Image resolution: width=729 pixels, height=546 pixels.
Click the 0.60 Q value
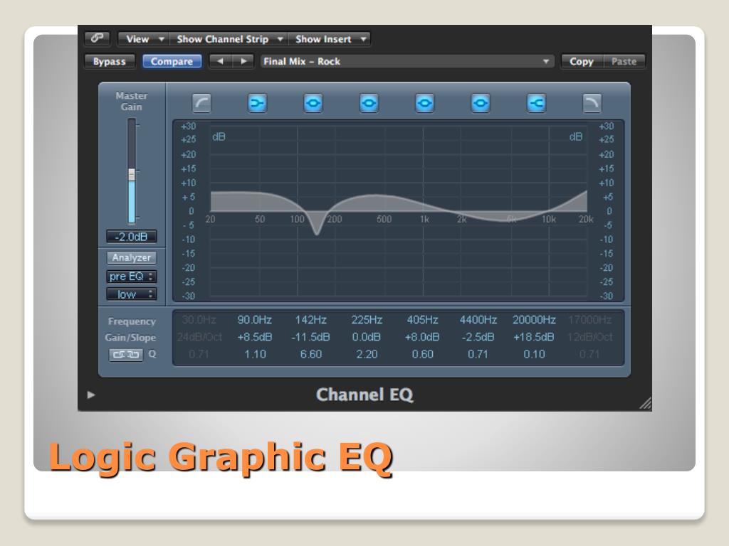point(423,354)
